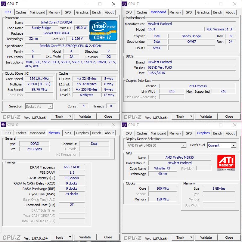This screenshot has height=242, width=242.
Task: Click the GPU memory size 1 GBytes
Action: 219,188
